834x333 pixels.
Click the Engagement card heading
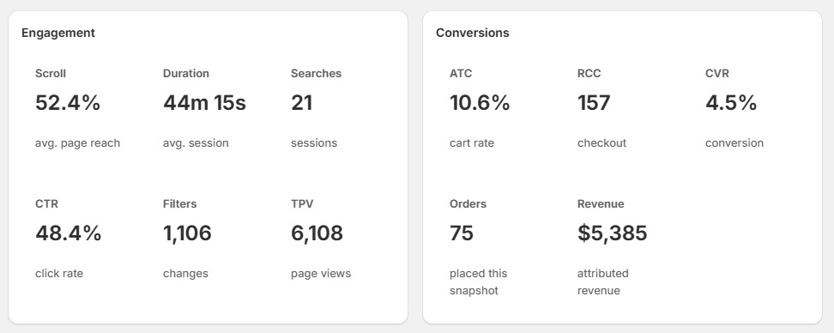58,33
